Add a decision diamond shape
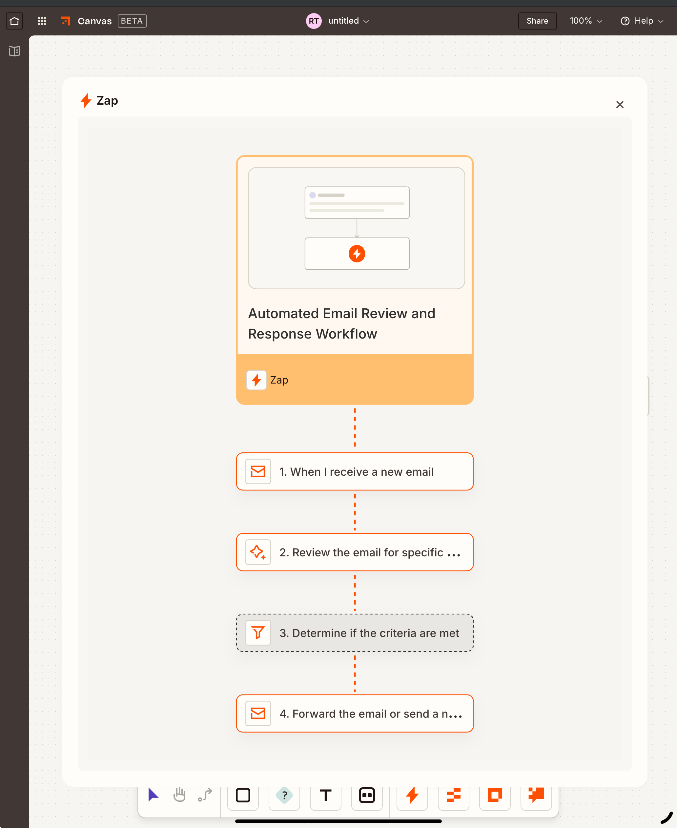The height and width of the screenshot is (828, 677). tap(284, 795)
